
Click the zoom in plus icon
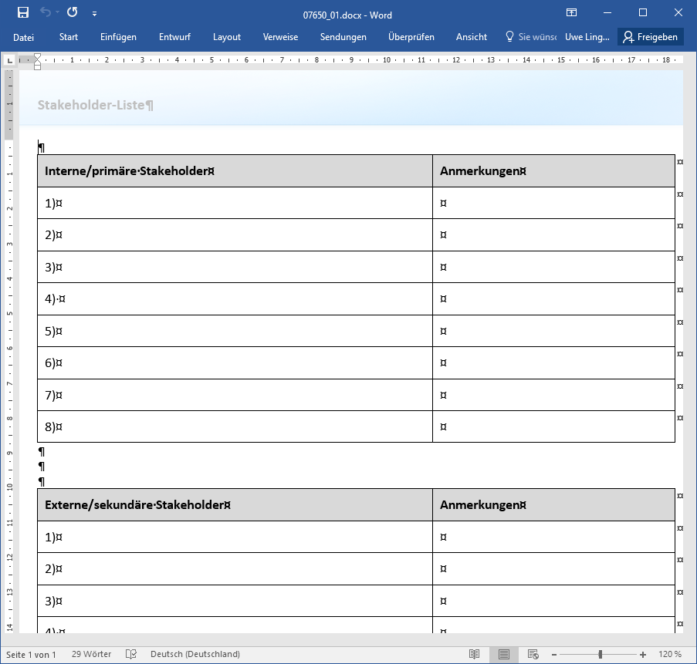tap(643, 654)
